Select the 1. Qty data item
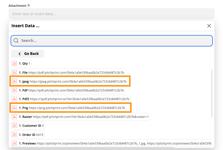223x150 pixels. 21,64
